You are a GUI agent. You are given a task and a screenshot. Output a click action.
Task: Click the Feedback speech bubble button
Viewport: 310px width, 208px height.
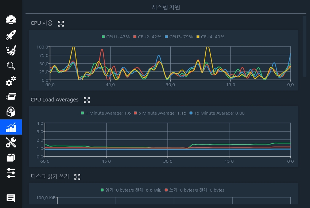(11, 198)
